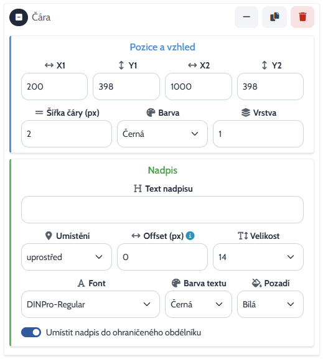Select the Šířka čáry width field
This screenshot has width=323, height=359.
click(x=67, y=134)
